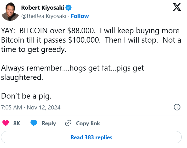Open the Twitter info circle icon
This screenshot has height=148, width=187.
(x=177, y=107)
